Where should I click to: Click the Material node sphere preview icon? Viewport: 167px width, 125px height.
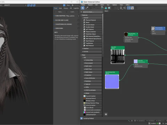point(153,28)
